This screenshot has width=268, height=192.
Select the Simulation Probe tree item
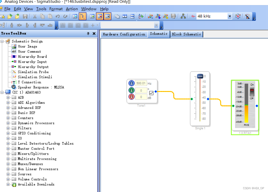[33, 72]
